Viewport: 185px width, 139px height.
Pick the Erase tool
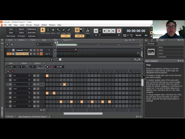69,30
